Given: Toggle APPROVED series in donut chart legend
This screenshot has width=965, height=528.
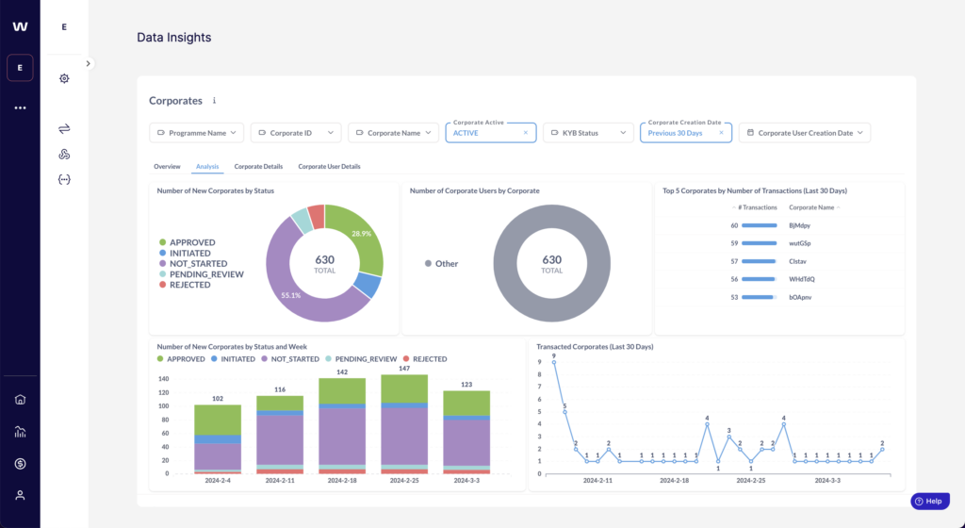Looking at the screenshot, I should (192, 242).
